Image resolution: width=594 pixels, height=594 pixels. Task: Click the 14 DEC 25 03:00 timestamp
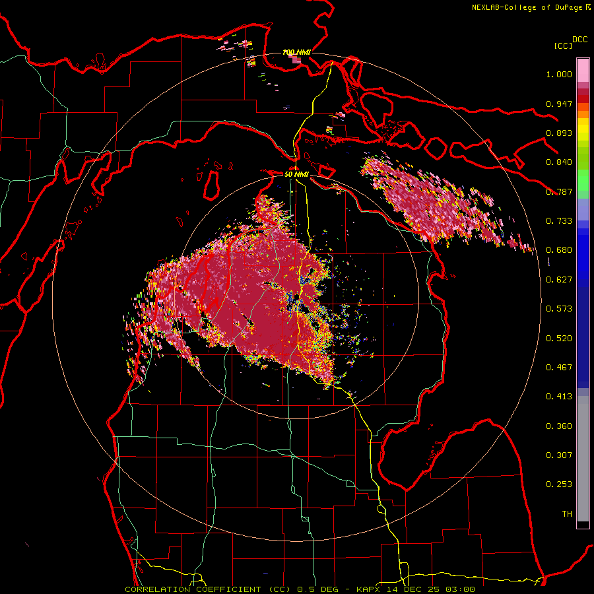tap(431, 589)
